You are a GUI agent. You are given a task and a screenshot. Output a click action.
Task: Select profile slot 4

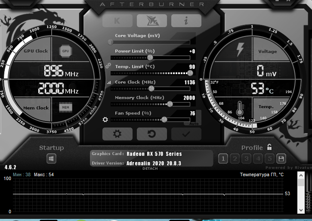(x=258, y=159)
